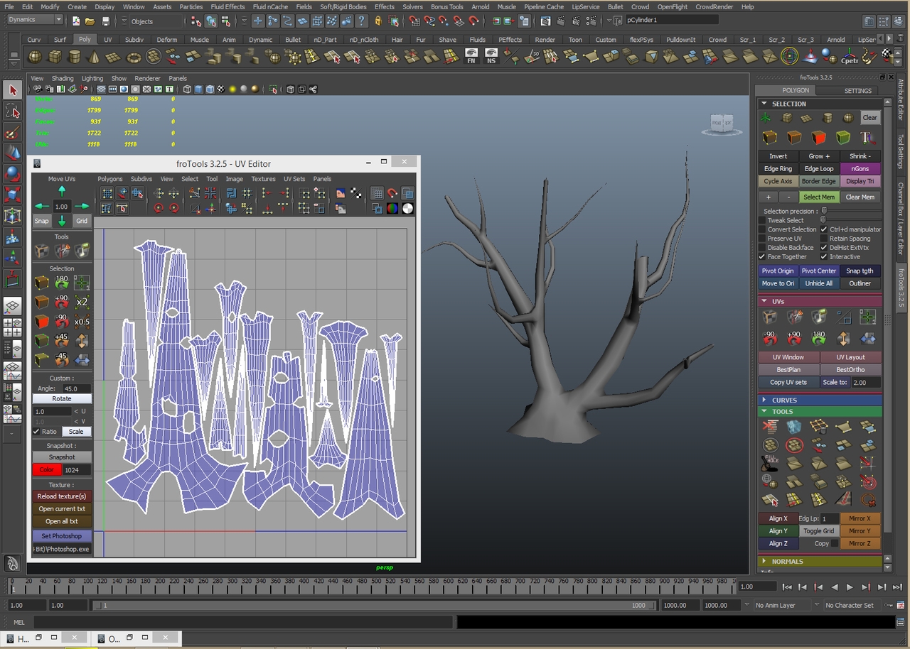The width and height of the screenshot is (910, 649).
Task: Create polygon sphere from Poly shelf
Action: (x=35, y=57)
